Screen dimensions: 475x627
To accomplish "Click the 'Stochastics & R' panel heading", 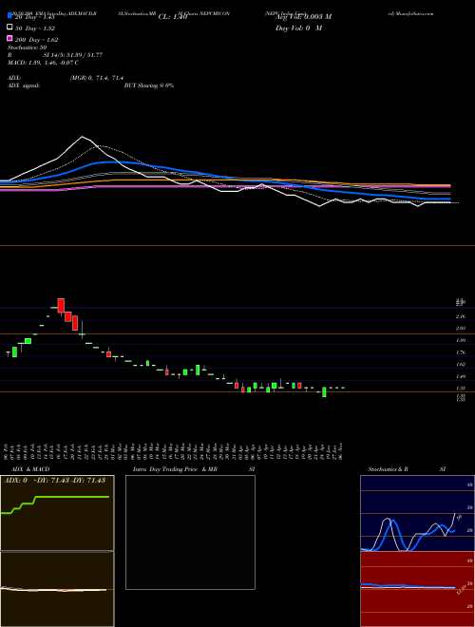I will pyautogui.click(x=388, y=469).
